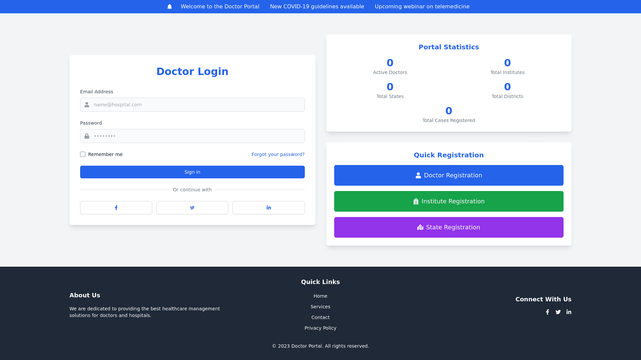Image resolution: width=641 pixels, height=360 pixels.
Task: Open the Services footer link
Action: (320, 307)
